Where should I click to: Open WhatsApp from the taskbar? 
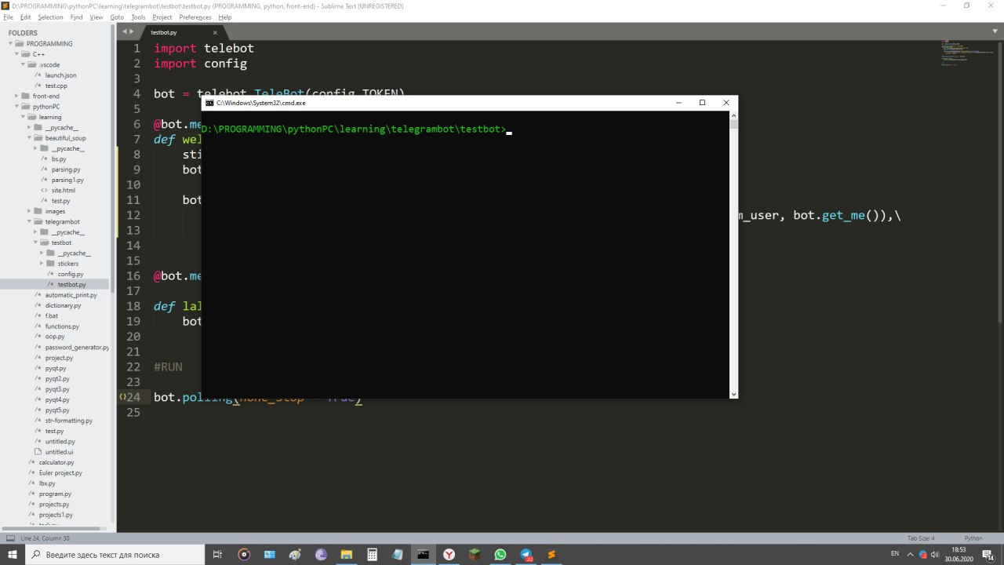click(500, 554)
